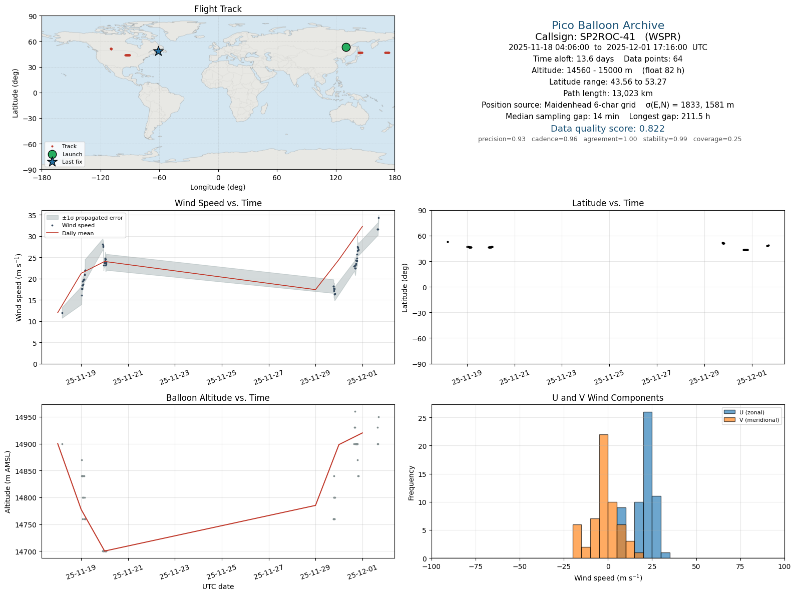The image size is (796, 595).
Task: Select "Latitude range: 43.56 to 53.27"
Action: point(608,82)
